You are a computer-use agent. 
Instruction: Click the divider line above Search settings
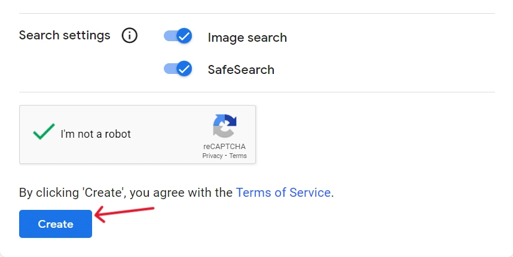pos(257,13)
